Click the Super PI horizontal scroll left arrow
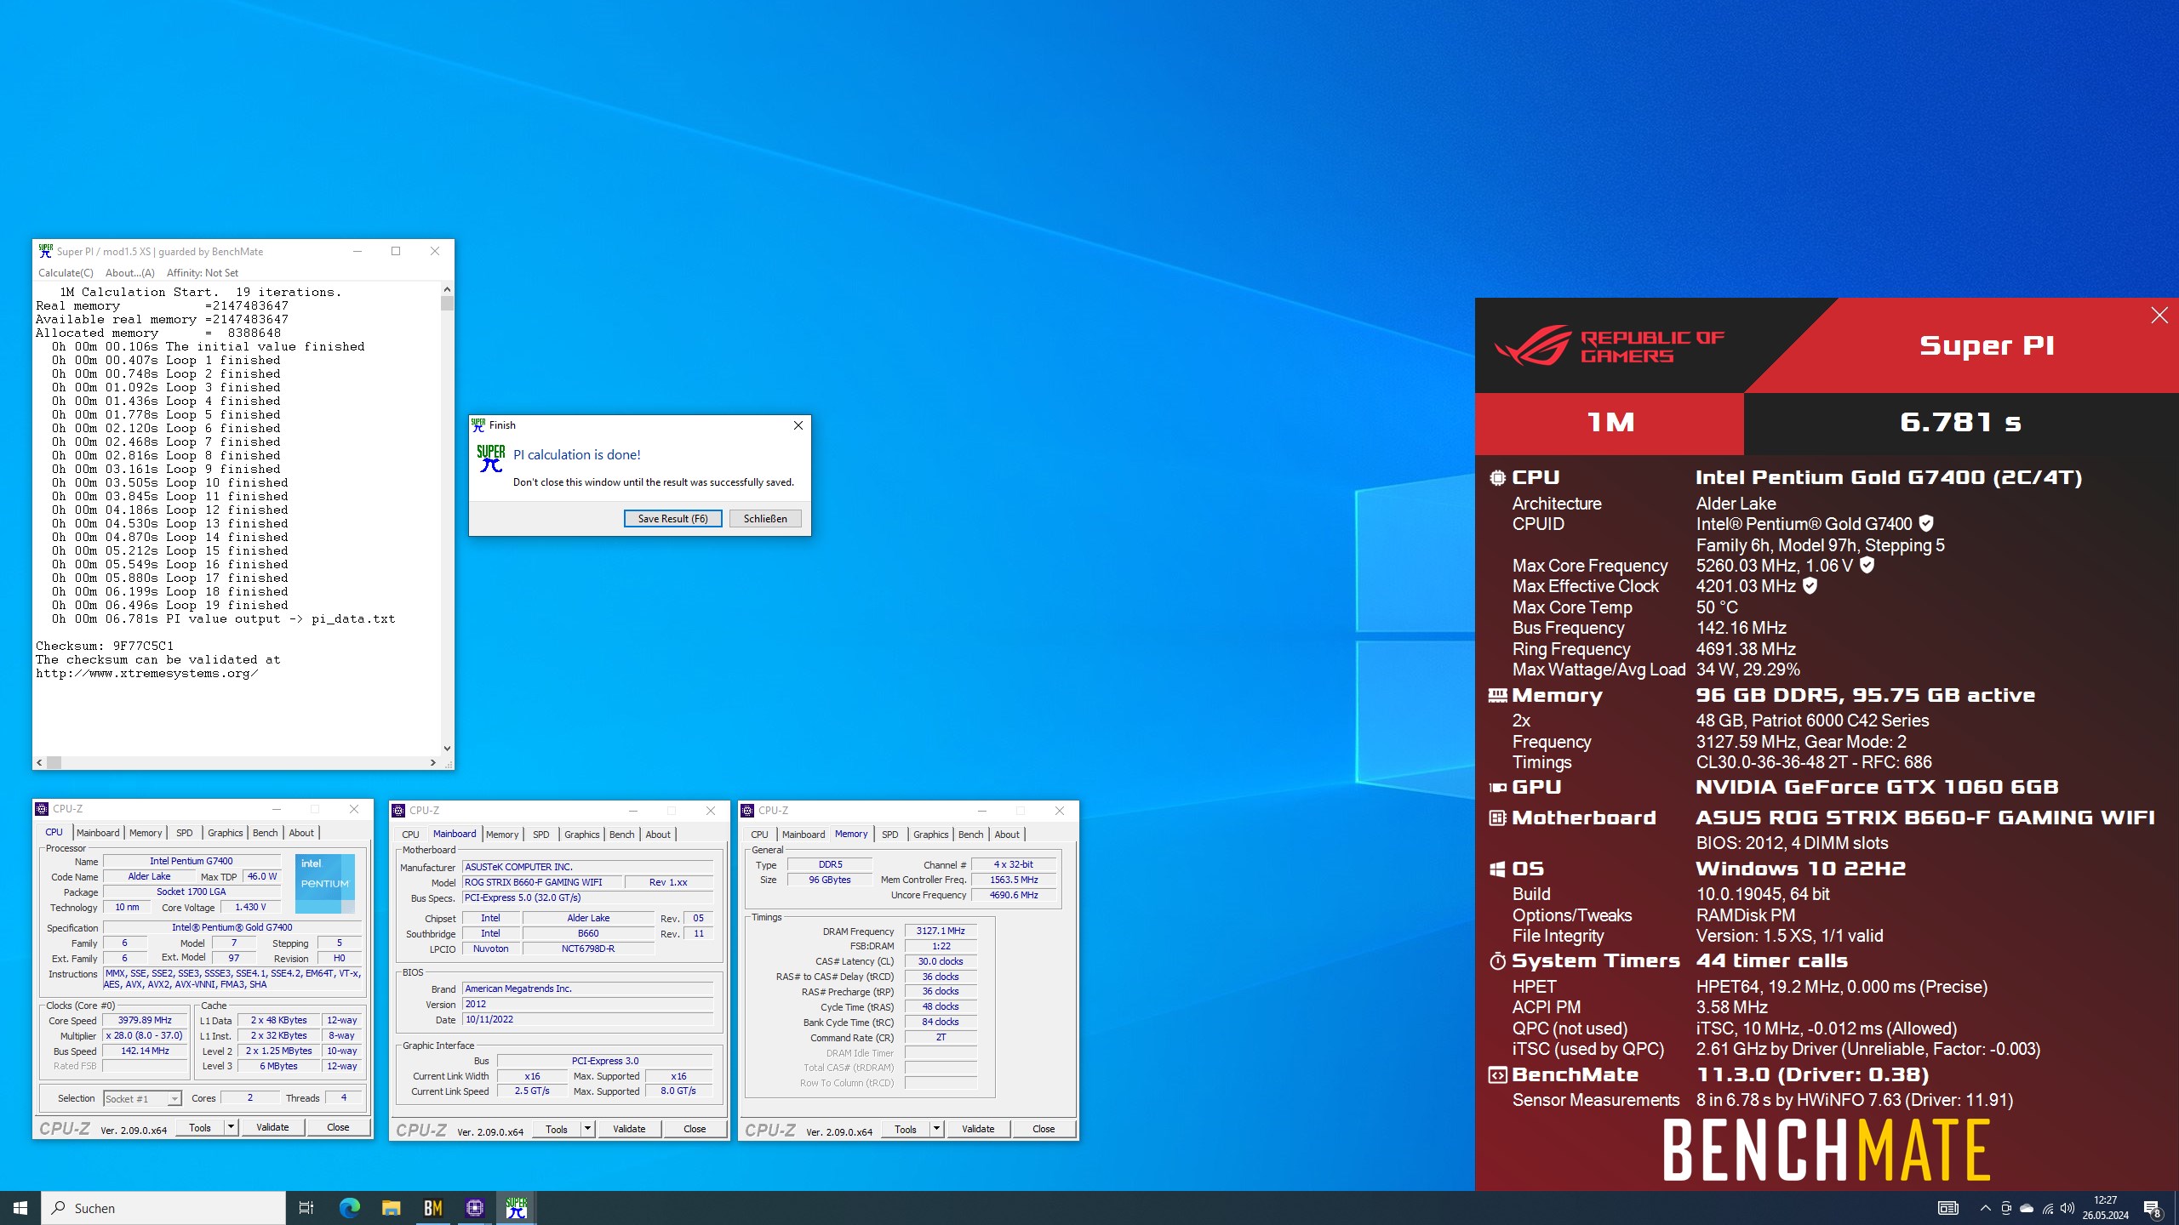The width and height of the screenshot is (2179, 1225). pos(39,763)
